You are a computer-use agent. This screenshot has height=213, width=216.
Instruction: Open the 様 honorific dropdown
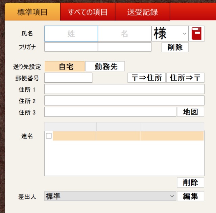point(170,33)
